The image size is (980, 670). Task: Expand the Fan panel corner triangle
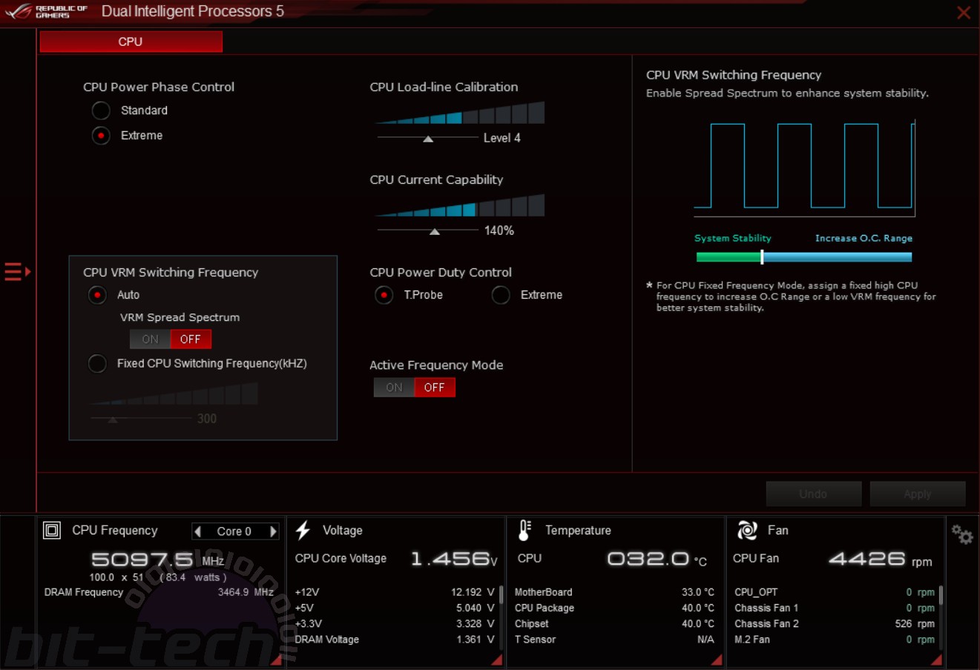937,660
